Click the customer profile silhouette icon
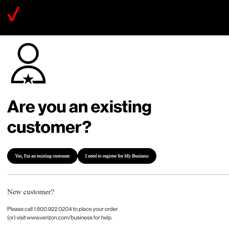 [x=28, y=64]
